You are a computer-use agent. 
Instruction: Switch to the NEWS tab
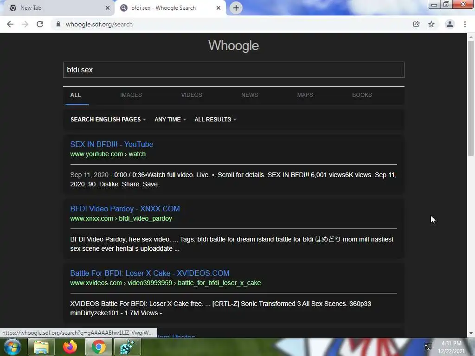250,95
